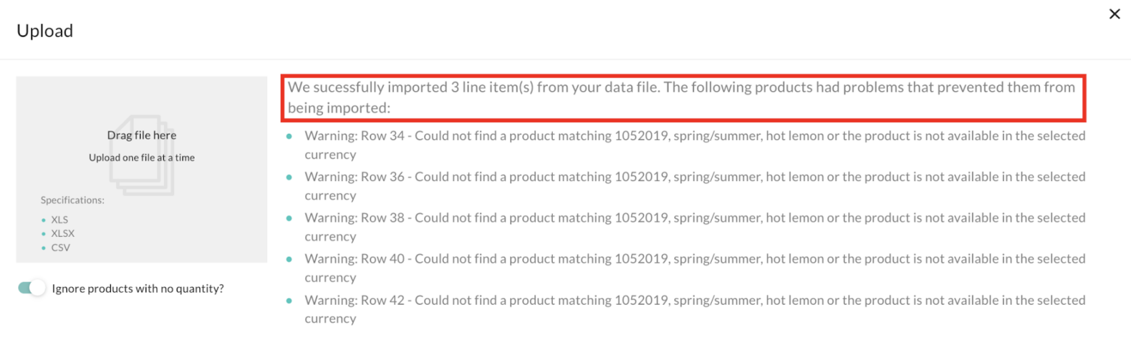1131x350 pixels.
Task: Close the Upload dialog
Action: (1114, 14)
